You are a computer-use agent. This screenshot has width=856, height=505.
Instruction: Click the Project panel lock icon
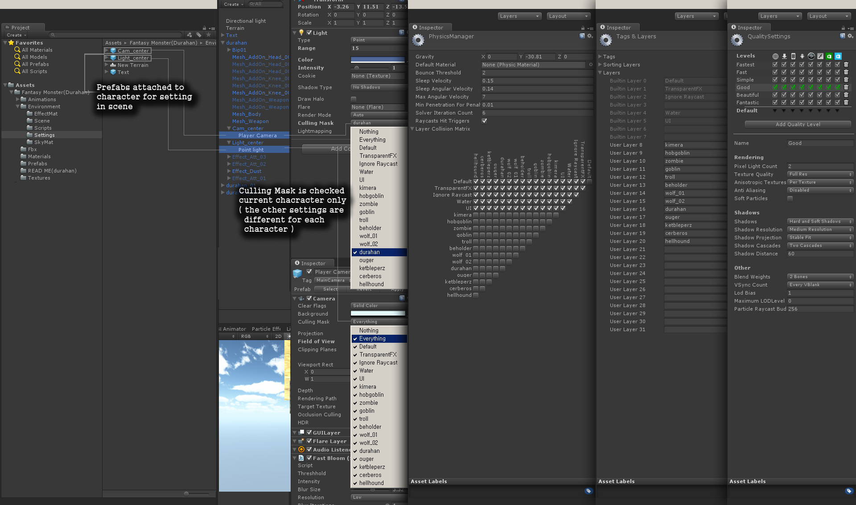tap(204, 28)
